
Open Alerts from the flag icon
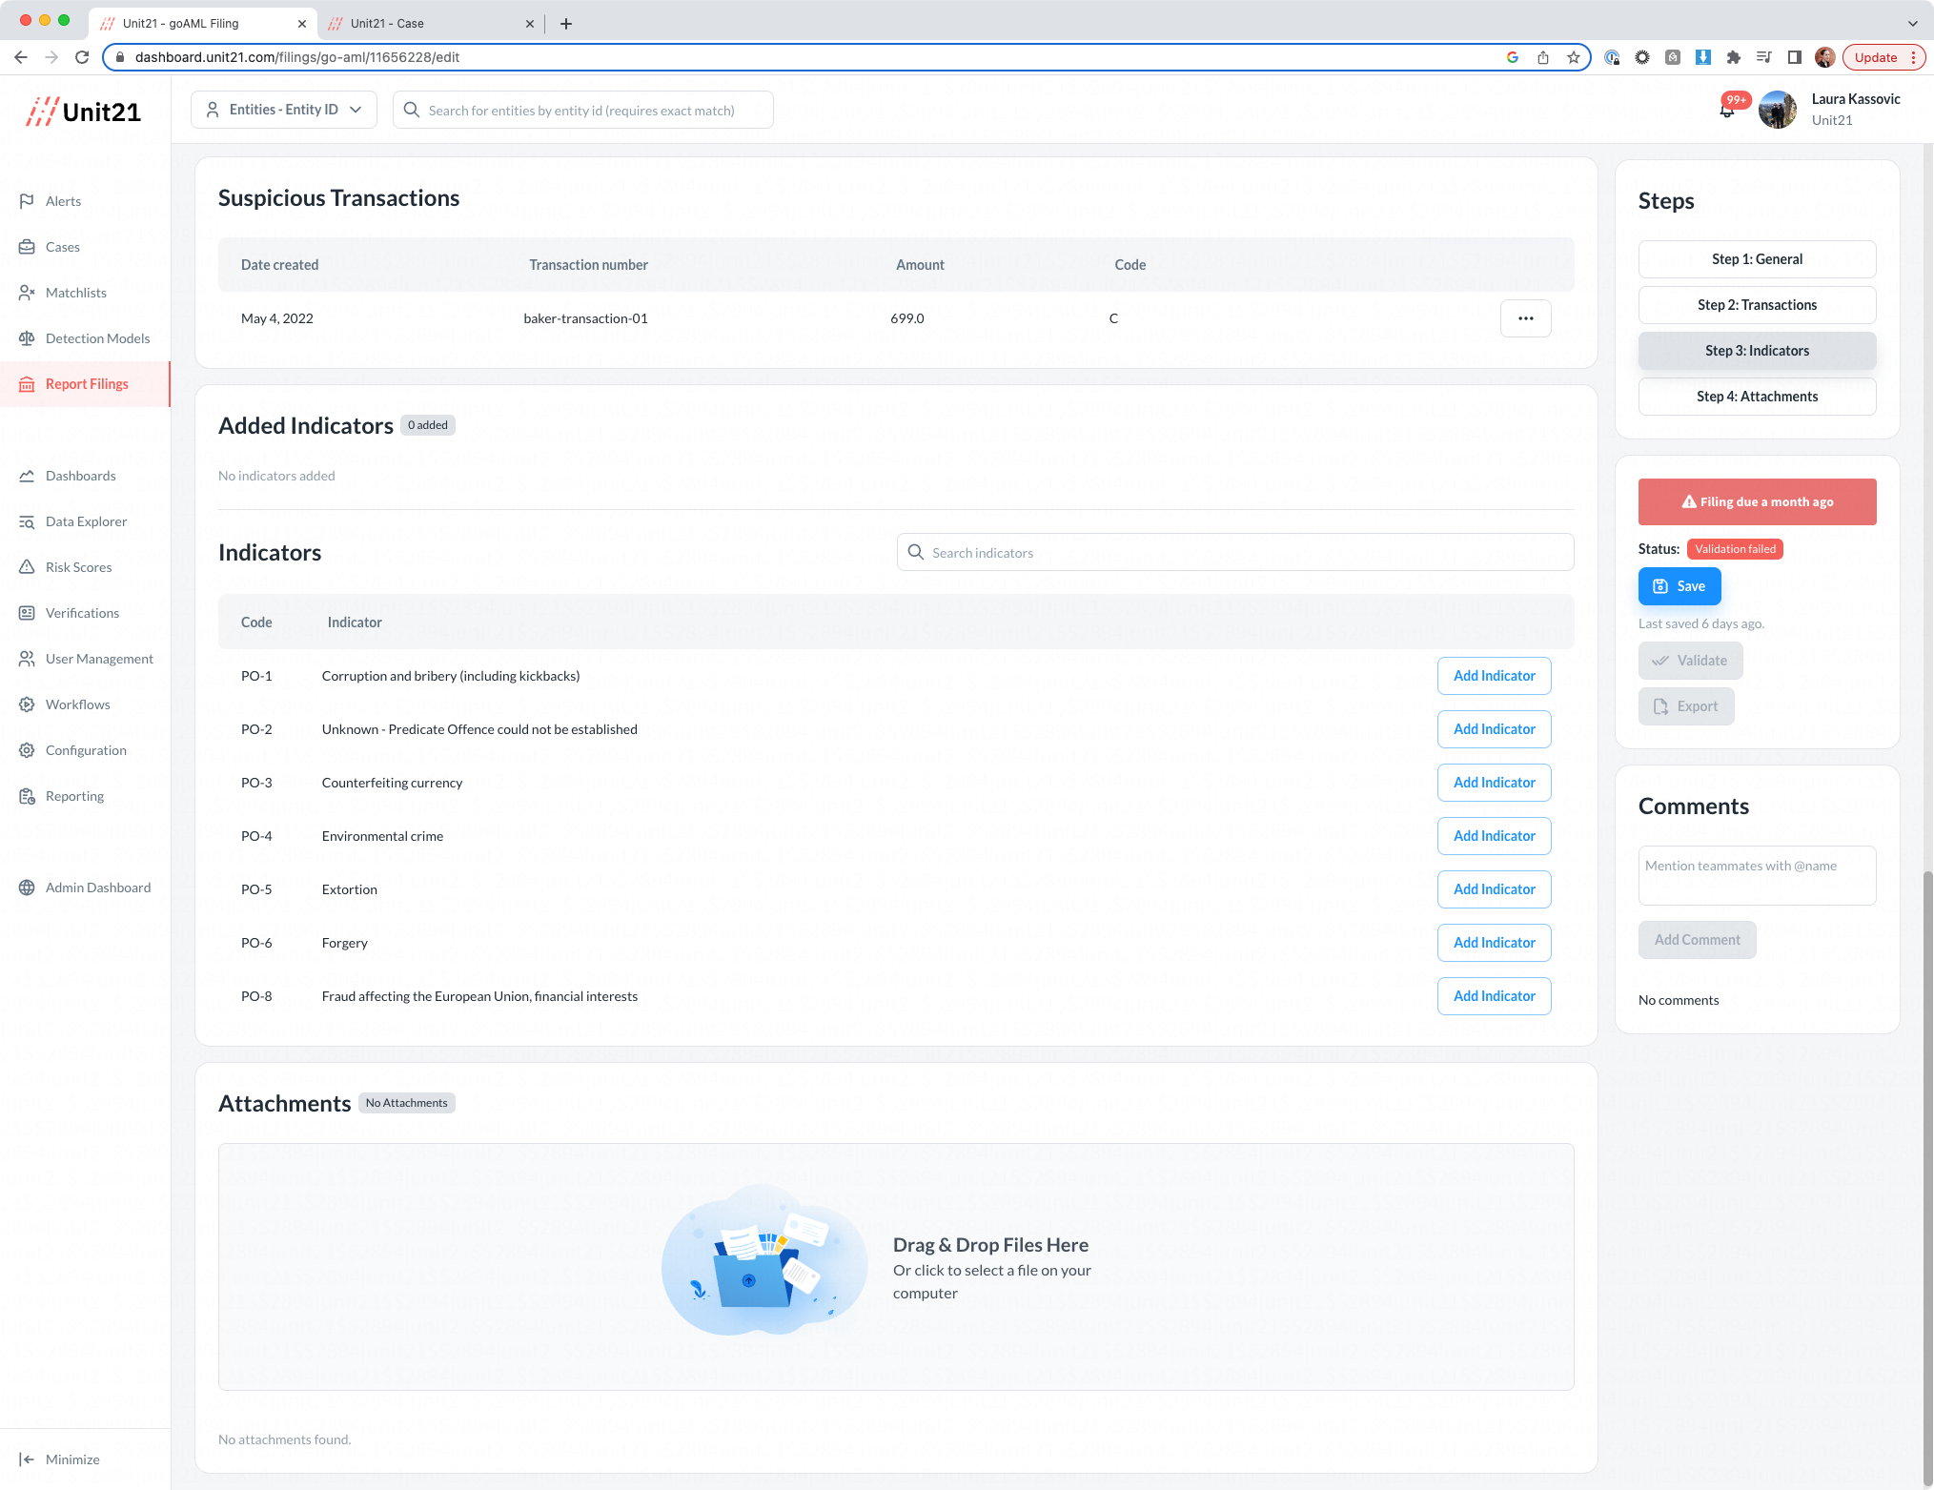pyautogui.click(x=27, y=201)
